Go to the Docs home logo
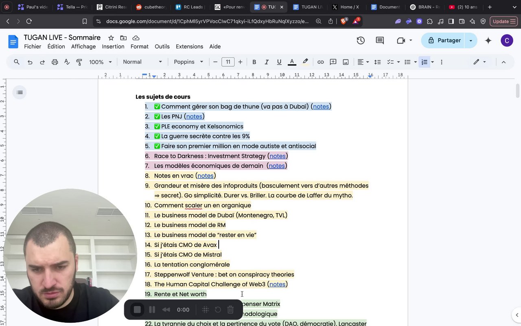Viewport: 521px width, 326px height. click(x=13, y=41)
